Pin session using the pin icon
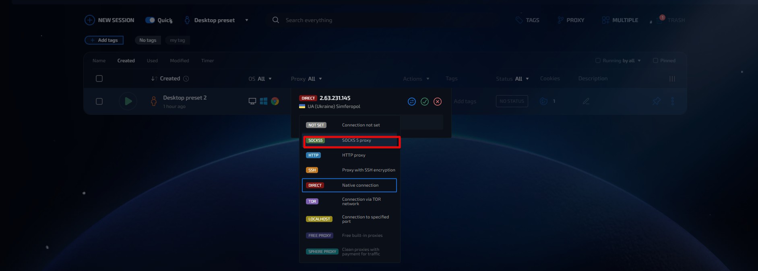758x271 pixels. (656, 101)
